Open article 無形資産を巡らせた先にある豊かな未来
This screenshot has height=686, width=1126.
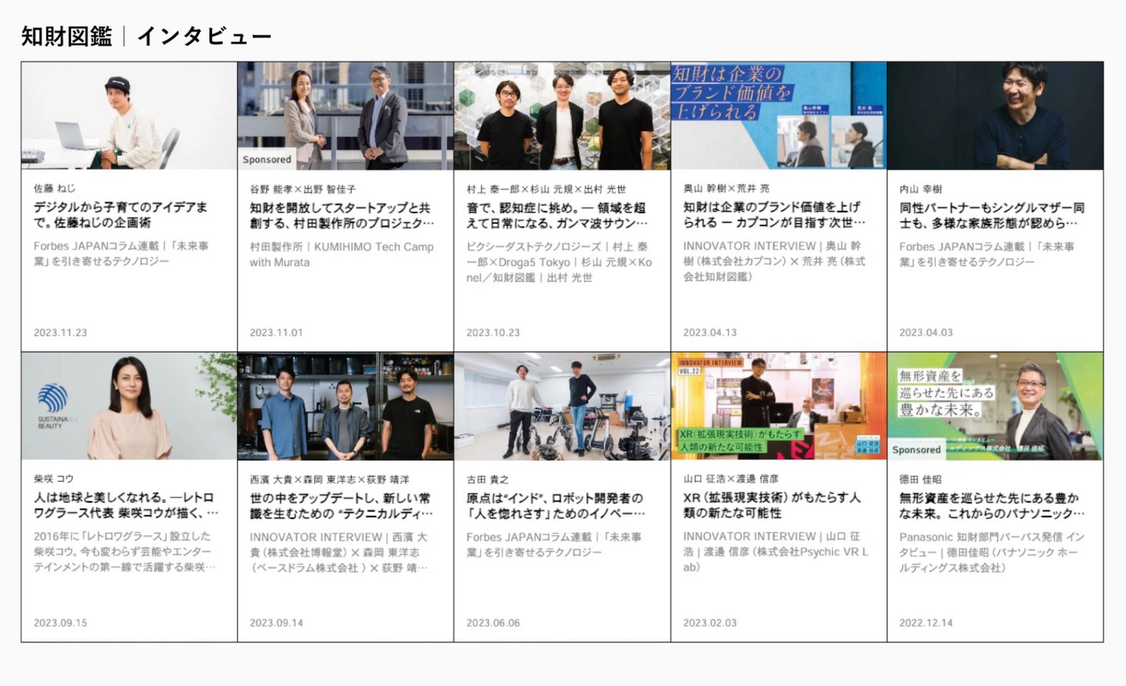tap(992, 506)
